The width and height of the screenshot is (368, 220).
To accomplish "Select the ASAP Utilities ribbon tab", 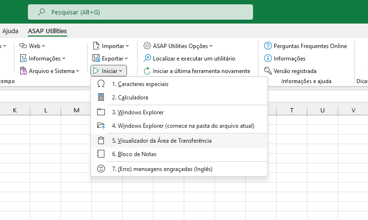I will (x=48, y=31).
